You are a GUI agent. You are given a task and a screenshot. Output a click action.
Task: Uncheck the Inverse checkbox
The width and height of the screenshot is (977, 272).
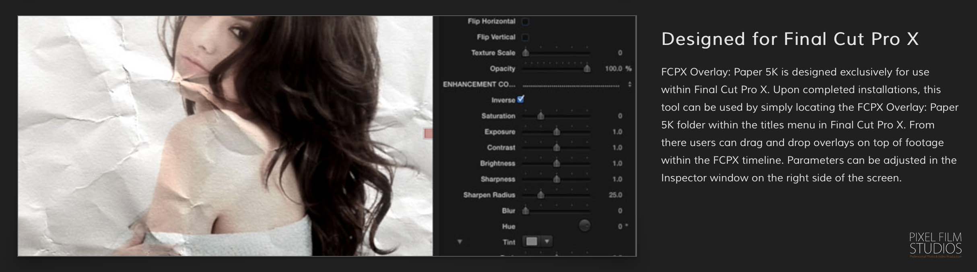[x=521, y=99]
